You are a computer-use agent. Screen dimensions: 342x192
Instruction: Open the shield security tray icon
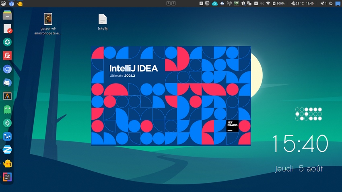243,4
